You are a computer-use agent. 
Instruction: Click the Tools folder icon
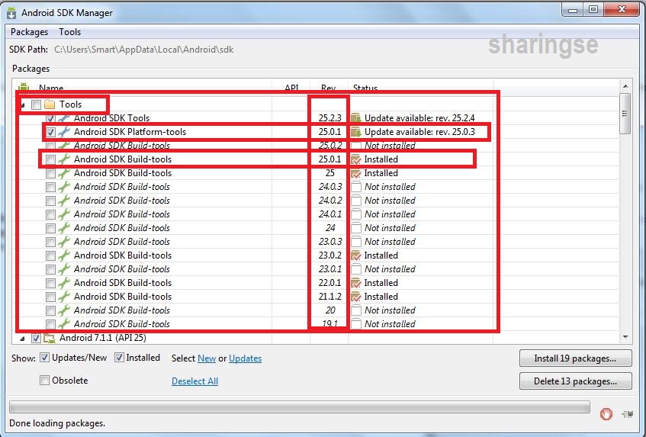click(x=50, y=104)
